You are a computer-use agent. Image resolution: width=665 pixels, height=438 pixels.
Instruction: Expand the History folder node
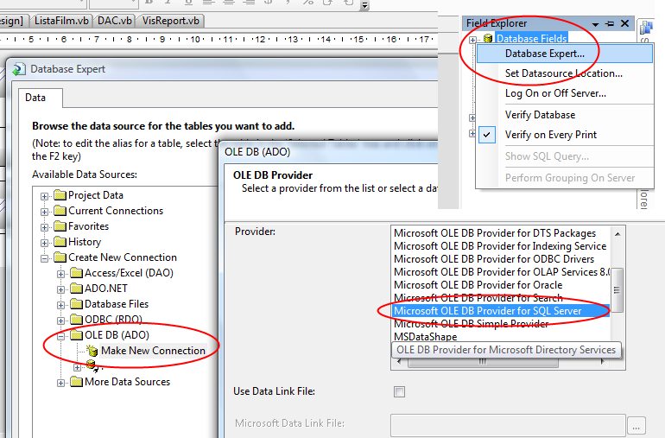[44, 243]
